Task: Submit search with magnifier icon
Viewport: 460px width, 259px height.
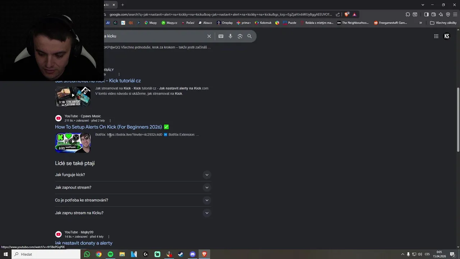Action: point(249,36)
